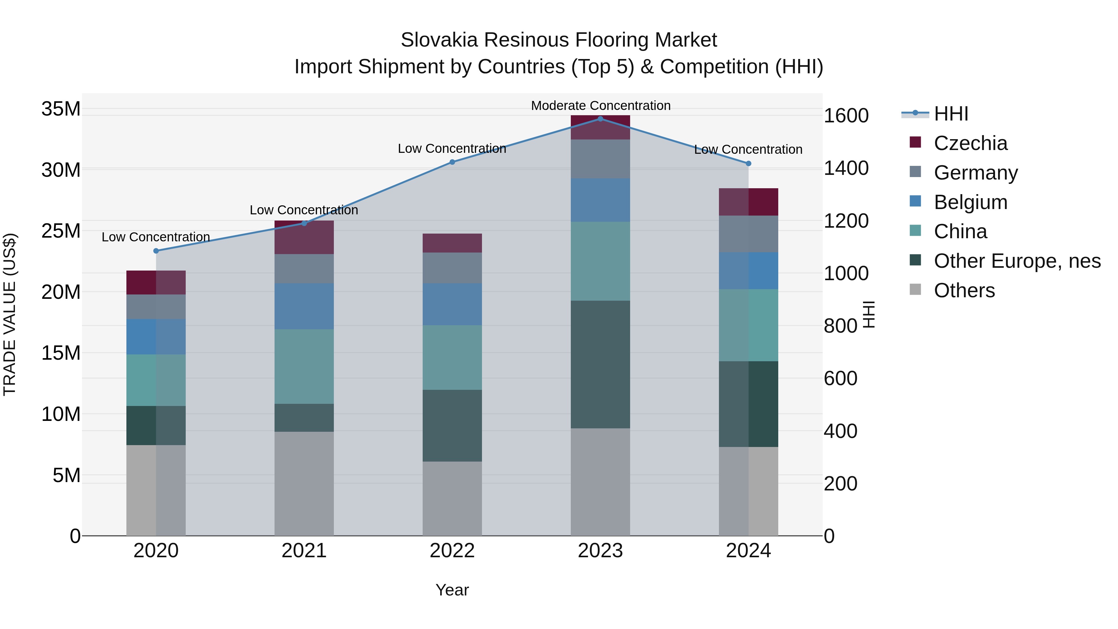Click the Belgium segment of 2023 bar
This screenshot has width=1118, height=629.
coord(601,200)
